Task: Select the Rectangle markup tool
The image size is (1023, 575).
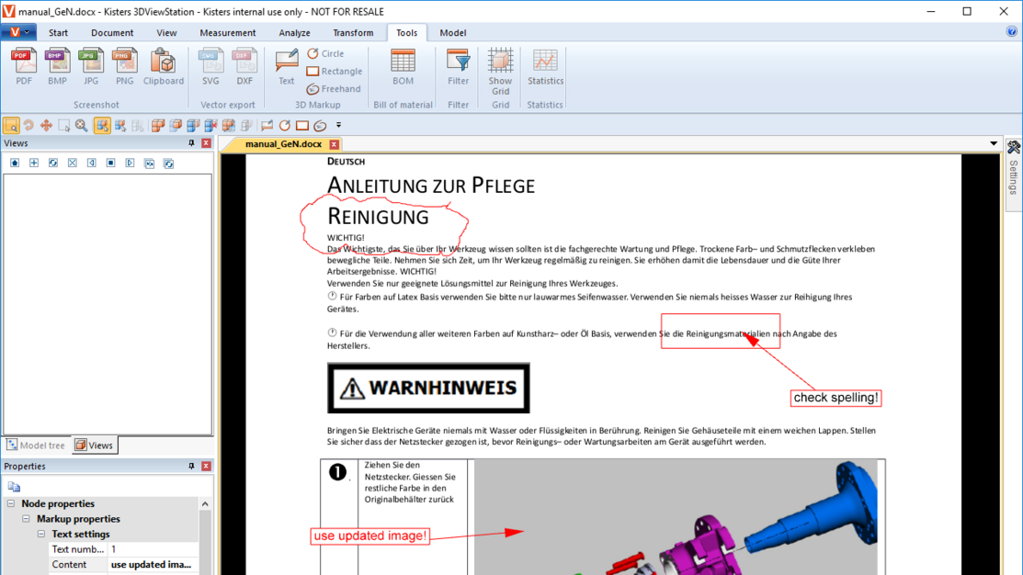Action: [334, 71]
